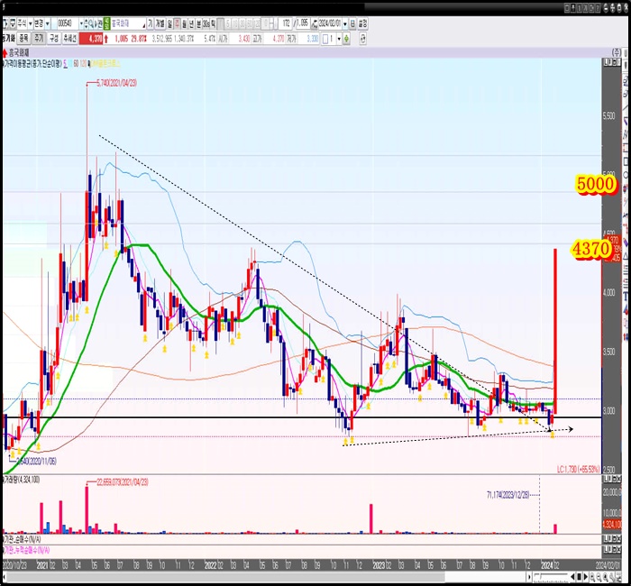
Task: Click the stock search magnifier icon
Action: 91,23
